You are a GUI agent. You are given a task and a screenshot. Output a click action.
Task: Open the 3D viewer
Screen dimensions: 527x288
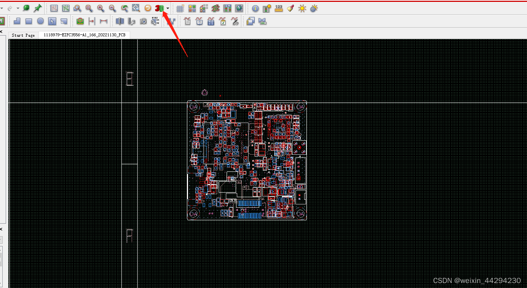point(159,8)
